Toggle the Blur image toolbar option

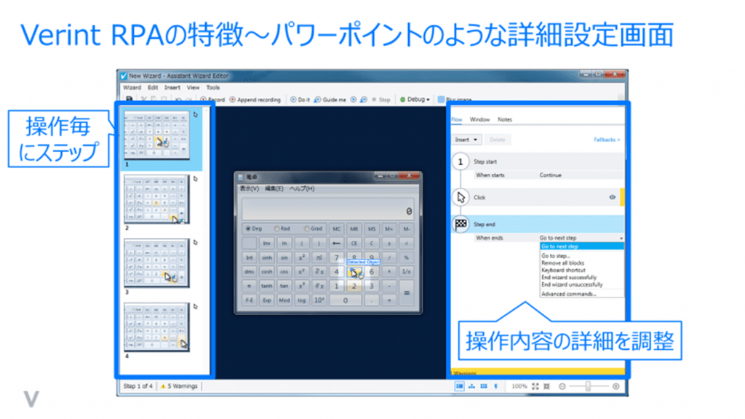pos(455,99)
